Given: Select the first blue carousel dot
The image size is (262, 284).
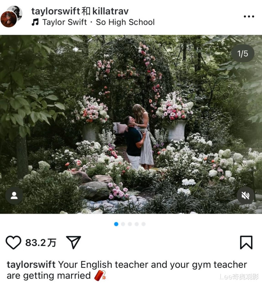Looking at the screenshot, I should tap(116, 224).
